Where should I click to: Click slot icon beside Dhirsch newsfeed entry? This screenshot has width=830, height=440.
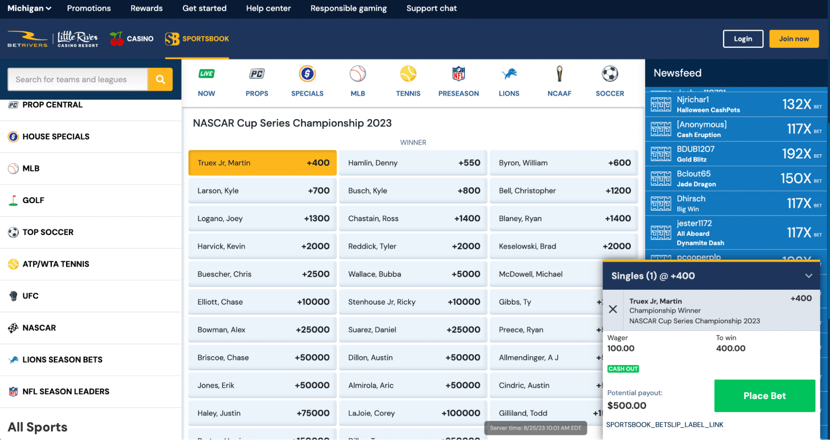point(661,203)
